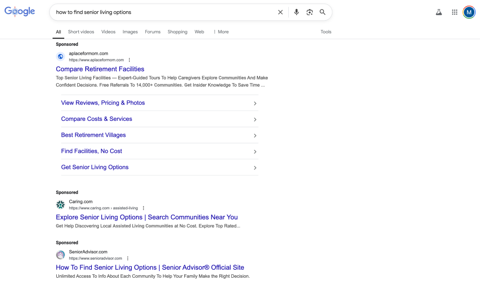Click the View Reviews, Pricing & Photos sitelink
The width and height of the screenshot is (480, 288).
(103, 103)
